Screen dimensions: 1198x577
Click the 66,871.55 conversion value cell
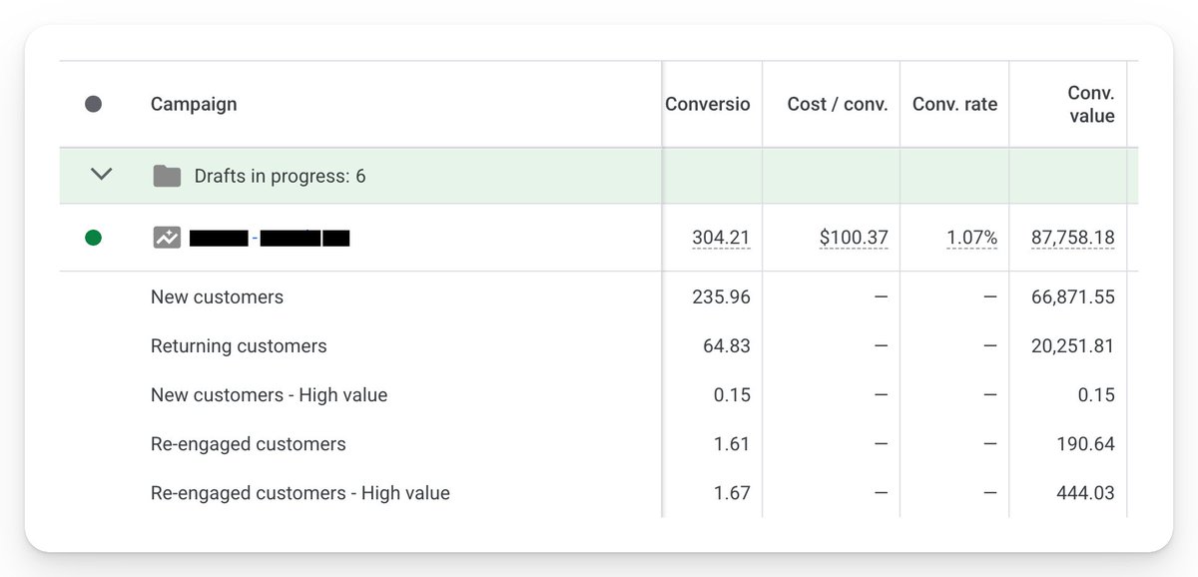click(1073, 296)
